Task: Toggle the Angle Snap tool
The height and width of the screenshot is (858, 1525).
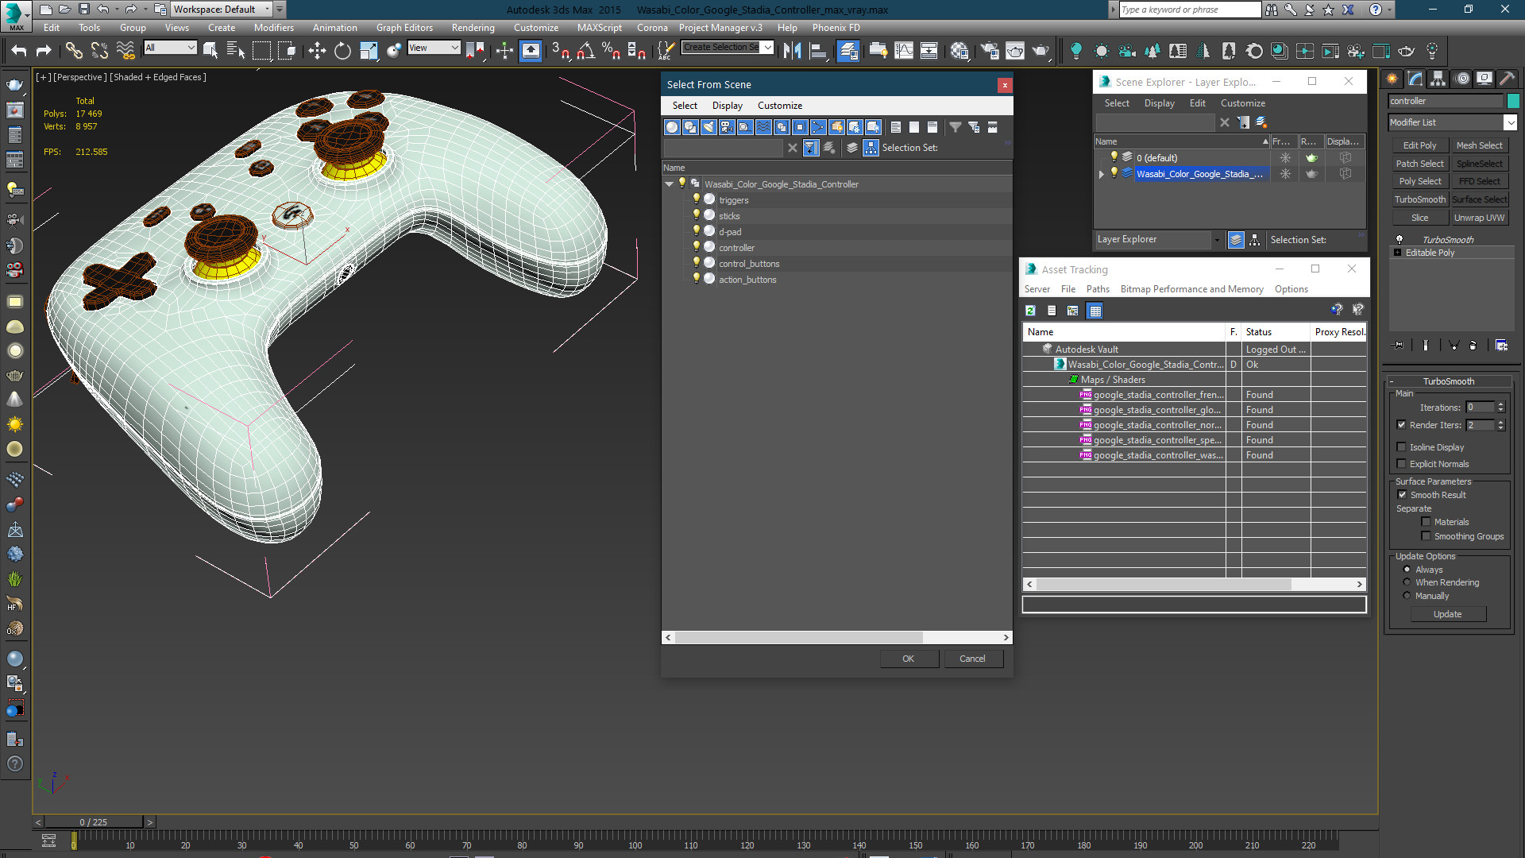Action: pos(586,52)
